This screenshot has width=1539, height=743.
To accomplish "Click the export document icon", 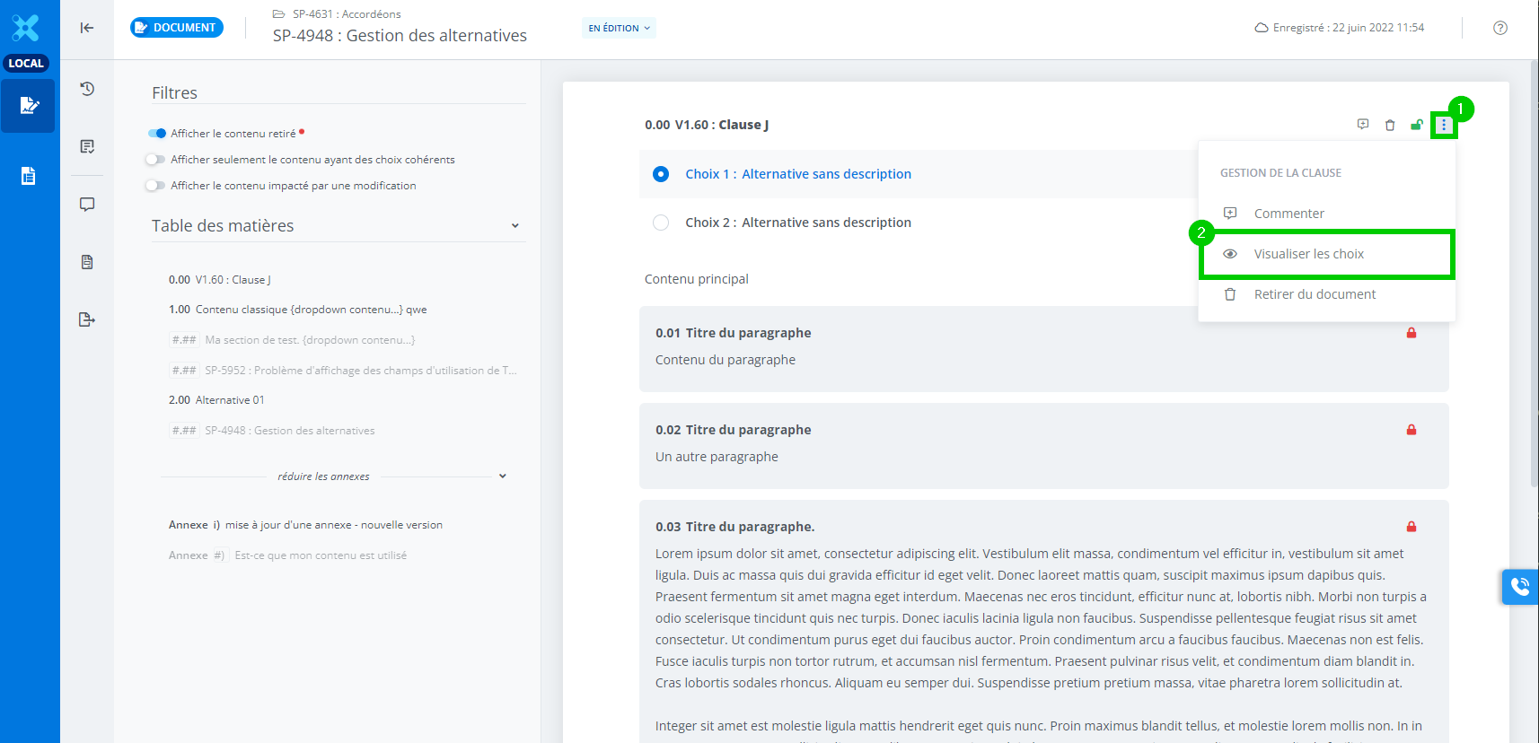I will pyautogui.click(x=87, y=319).
